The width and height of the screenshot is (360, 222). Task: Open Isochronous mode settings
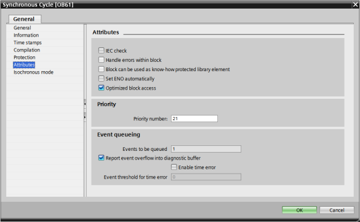point(33,72)
